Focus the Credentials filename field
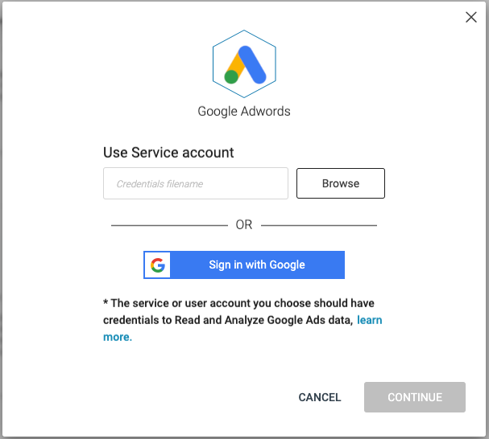Screen dimensions: 489x439 tap(196, 183)
